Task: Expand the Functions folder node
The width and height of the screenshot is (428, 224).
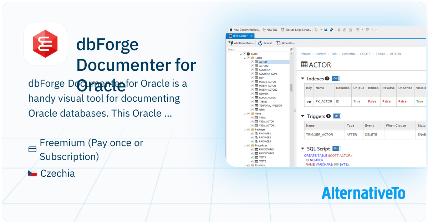Action: [244, 165]
